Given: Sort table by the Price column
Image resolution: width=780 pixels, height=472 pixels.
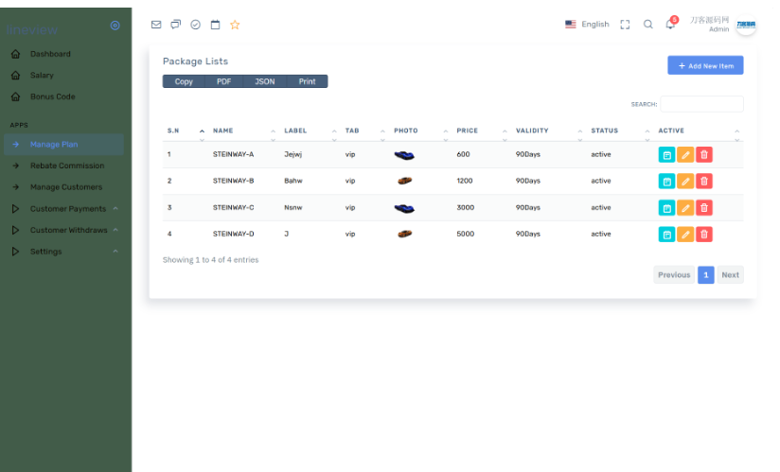Looking at the screenshot, I should [x=468, y=131].
